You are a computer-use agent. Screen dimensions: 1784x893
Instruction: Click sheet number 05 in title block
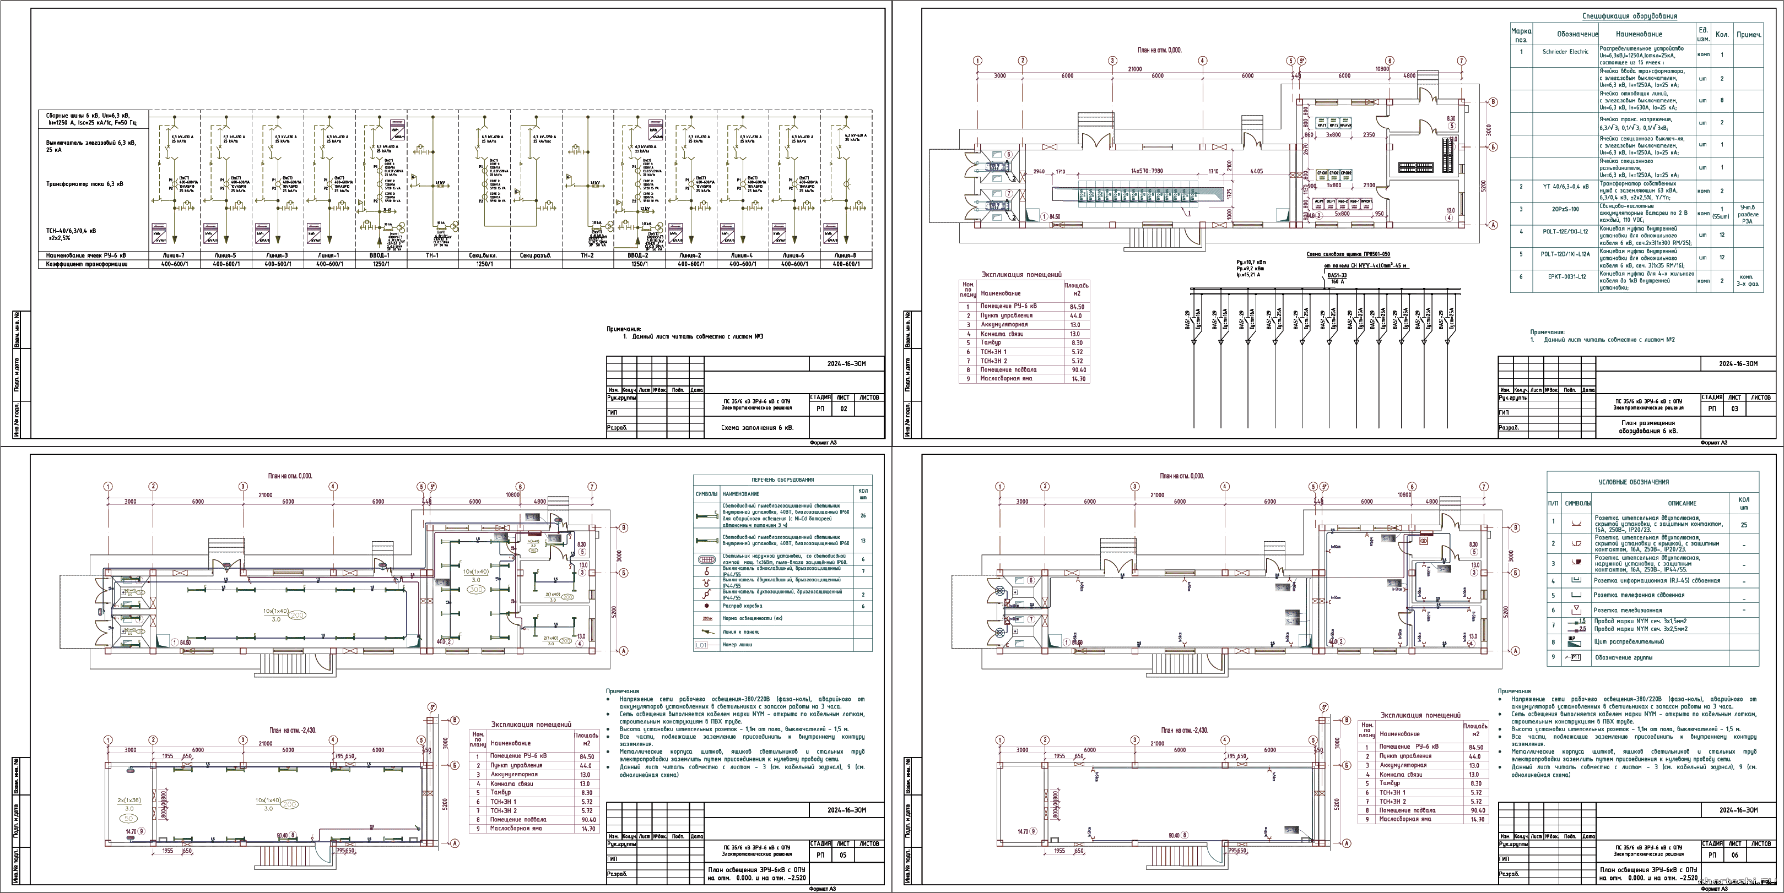coord(843,855)
